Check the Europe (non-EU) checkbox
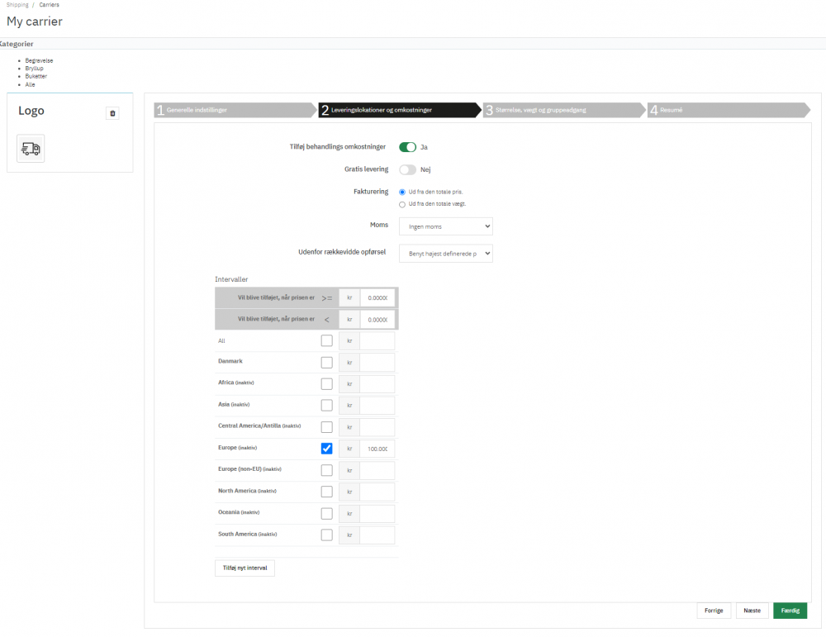The image size is (826, 637). [x=326, y=470]
